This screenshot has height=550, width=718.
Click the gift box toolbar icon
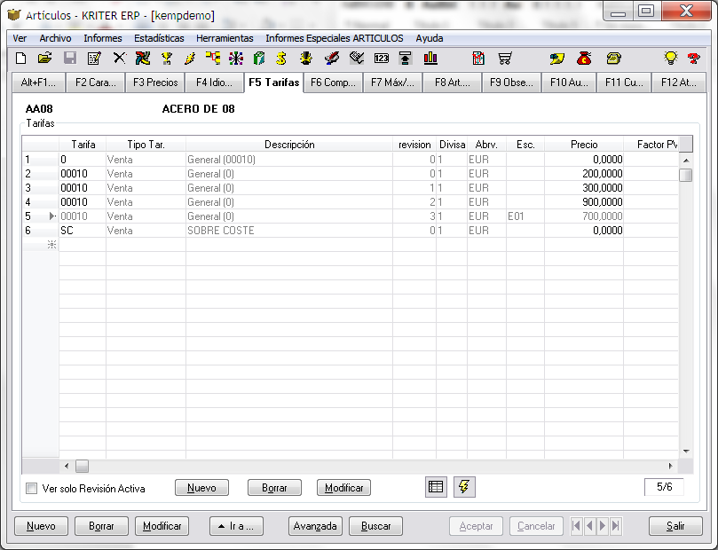click(x=478, y=59)
